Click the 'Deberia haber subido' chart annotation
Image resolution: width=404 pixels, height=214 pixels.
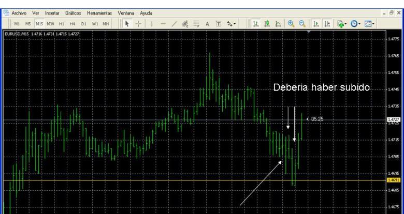(322, 88)
